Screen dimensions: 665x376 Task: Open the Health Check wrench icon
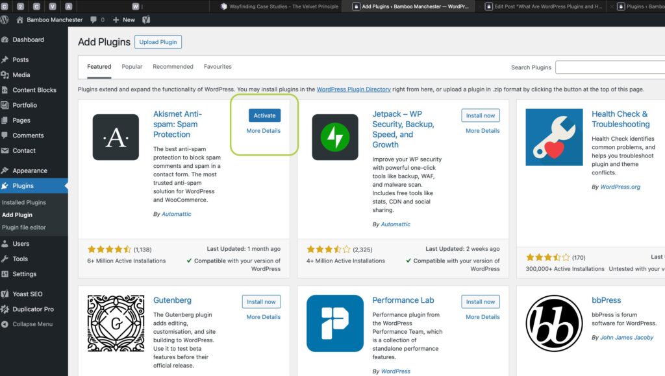554,137
